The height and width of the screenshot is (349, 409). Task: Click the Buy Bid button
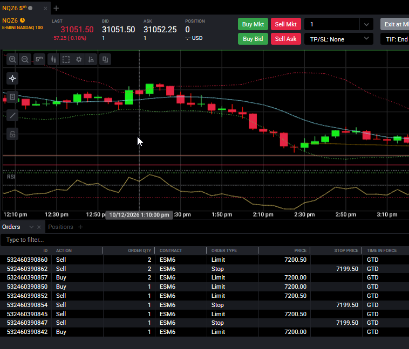(x=253, y=39)
